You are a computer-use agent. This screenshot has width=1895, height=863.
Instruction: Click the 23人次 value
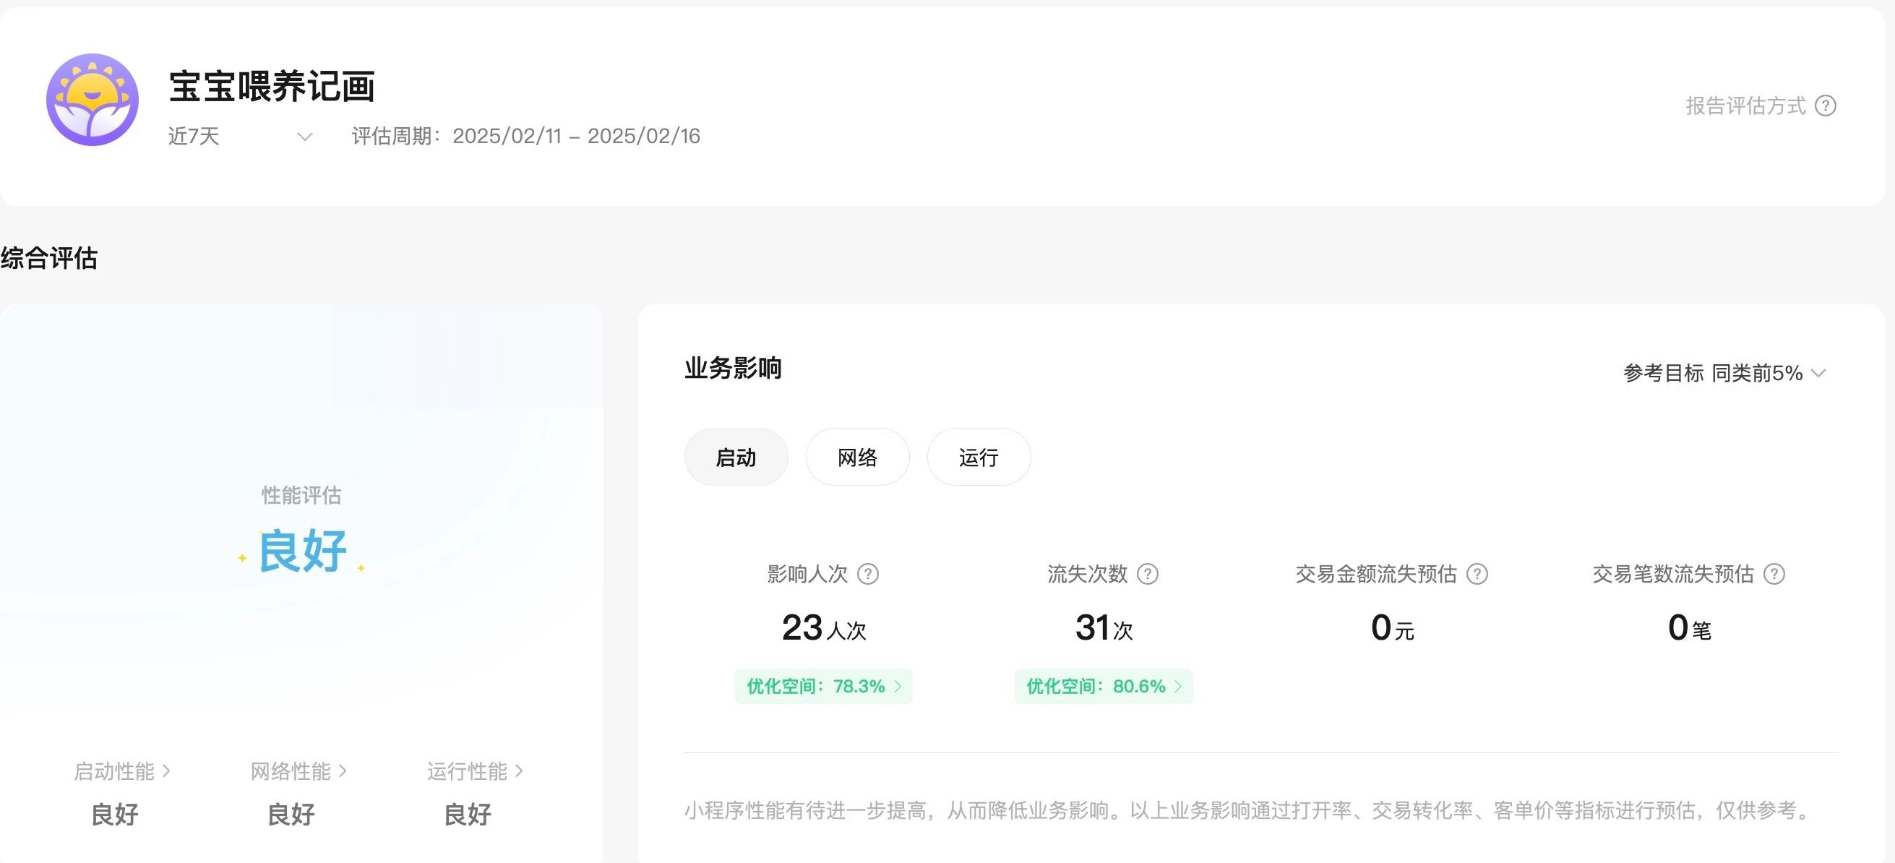tap(824, 628)
